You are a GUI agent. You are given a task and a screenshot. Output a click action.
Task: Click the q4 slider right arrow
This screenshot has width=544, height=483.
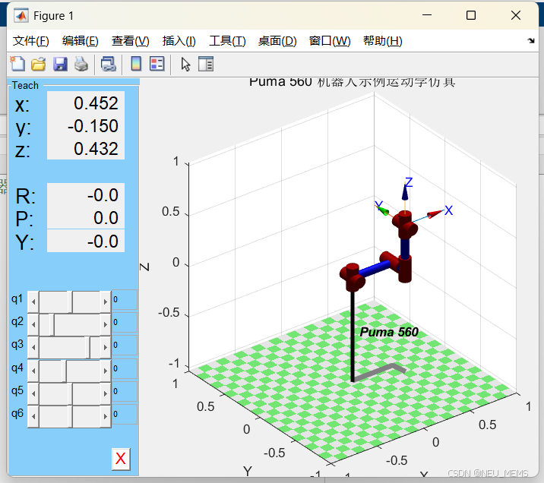pyautogui.click(x=106, y=371)
